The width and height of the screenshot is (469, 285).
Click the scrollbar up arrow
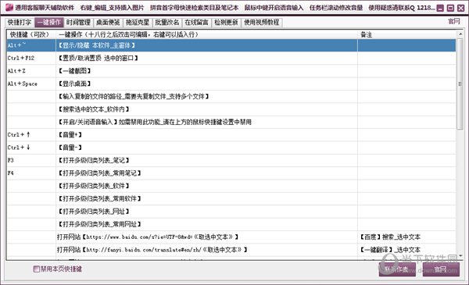(x=460, y=34)
